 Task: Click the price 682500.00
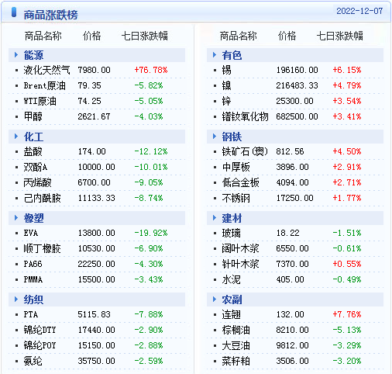click(x=297, y=116)
